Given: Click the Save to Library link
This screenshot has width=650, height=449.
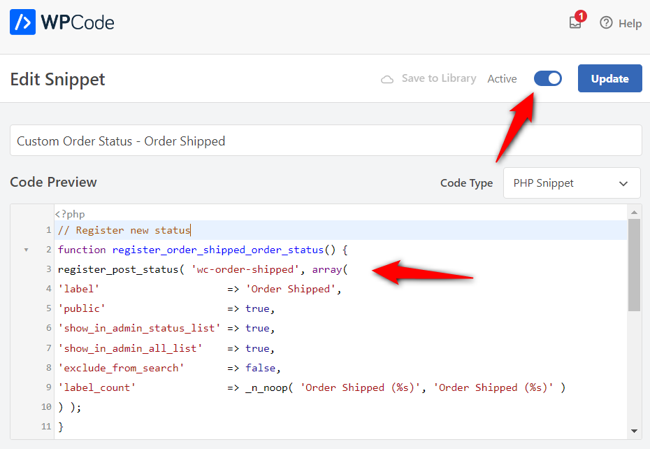Looking at the screenshot, I should coord(439,78).
